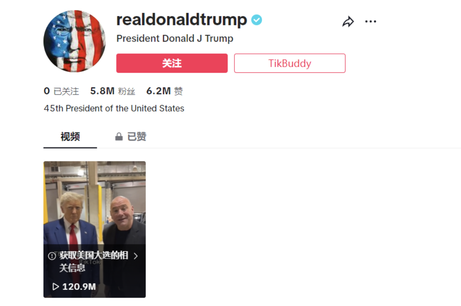This screenshot has height=306, width=461.
Task: Follow the account with 关注 button
Action: pyautogui.click(x=172, y=63)
